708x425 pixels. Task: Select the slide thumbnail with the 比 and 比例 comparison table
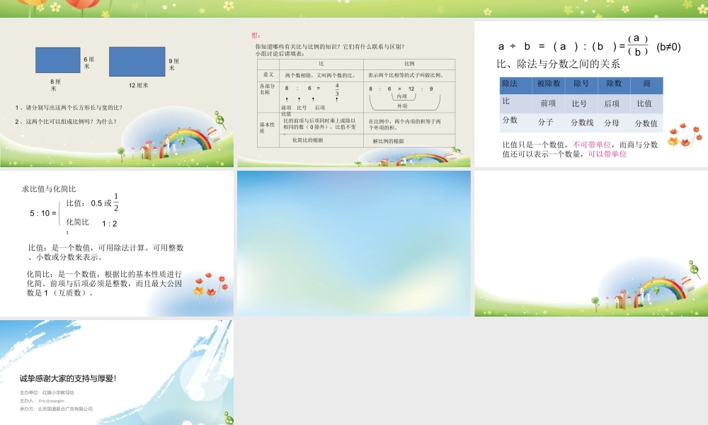[x=354, y=94]
